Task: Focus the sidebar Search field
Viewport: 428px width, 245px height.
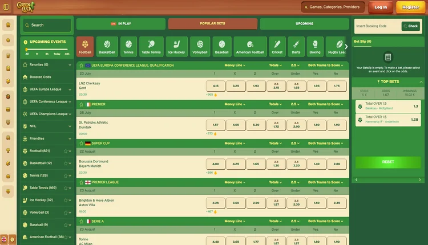Action: coord(47,25)
